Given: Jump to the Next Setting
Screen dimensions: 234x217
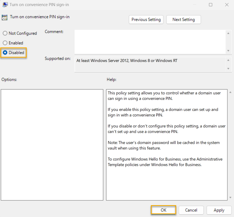Looking at the screenshot, I should (x=183, y=20).
